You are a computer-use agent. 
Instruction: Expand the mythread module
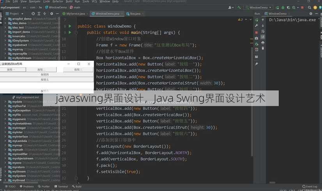[5, 180]
